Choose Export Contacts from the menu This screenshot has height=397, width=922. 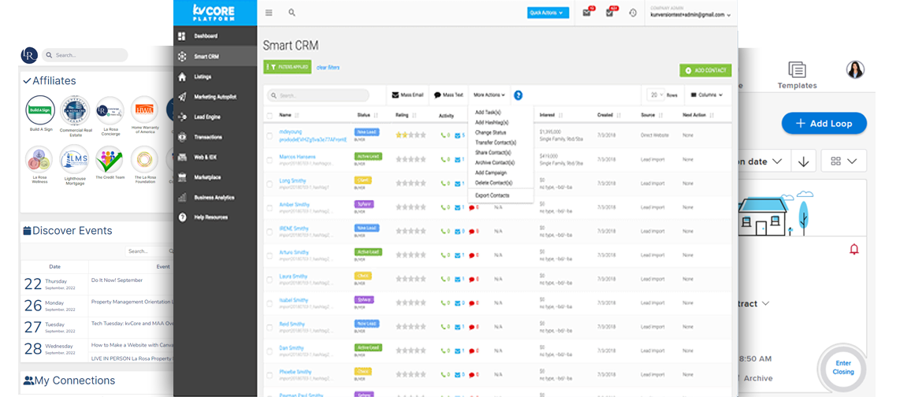point(493,195)
